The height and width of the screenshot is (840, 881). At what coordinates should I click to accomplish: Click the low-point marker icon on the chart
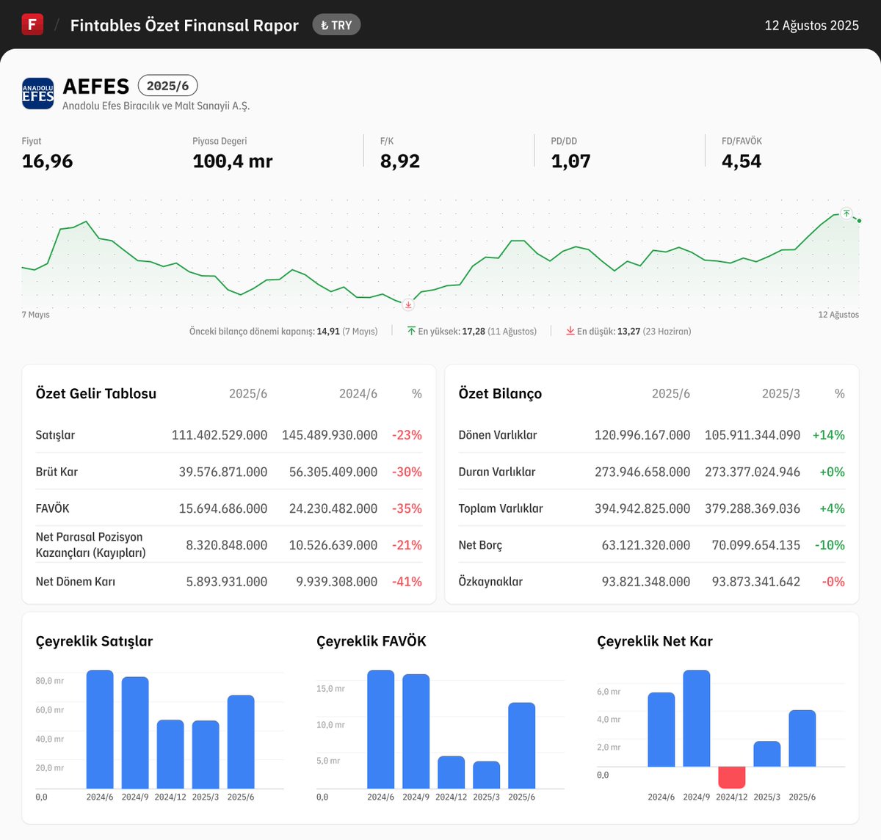pyautogui.click(x=408, y=304)
